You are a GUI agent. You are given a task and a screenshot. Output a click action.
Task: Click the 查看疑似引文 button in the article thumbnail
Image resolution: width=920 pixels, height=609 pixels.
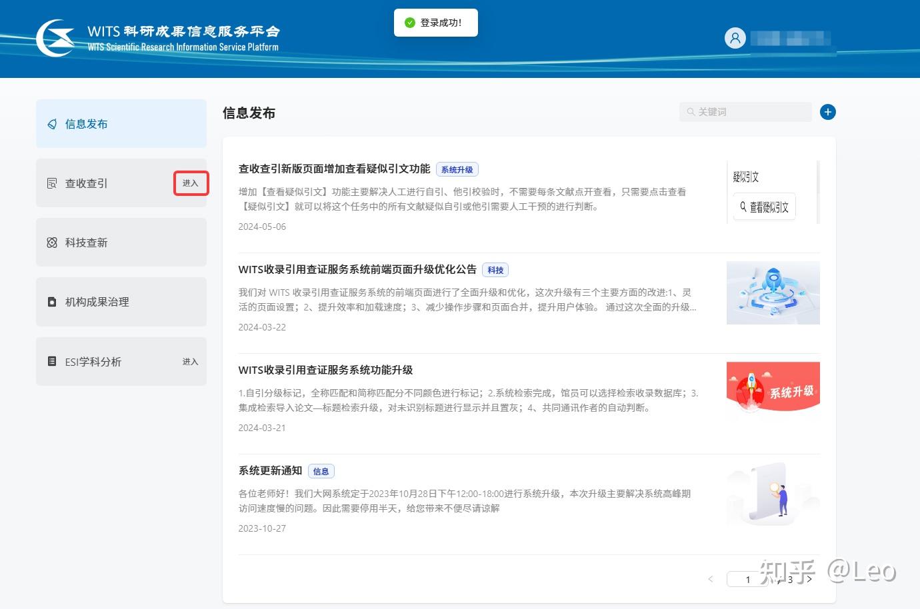pos(764,207)
